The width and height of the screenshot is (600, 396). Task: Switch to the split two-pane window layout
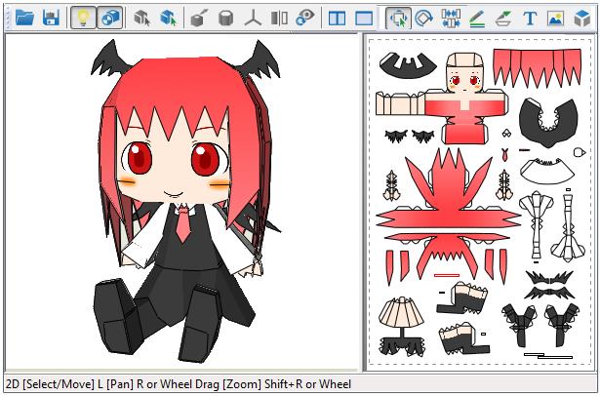point(338,18)
